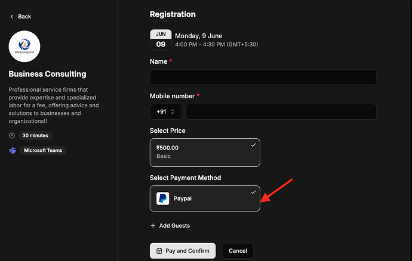Image resolution: width=412 pixels, height=261 pixels.
Task: Click the Registration heading
Action: pos(173,14)
